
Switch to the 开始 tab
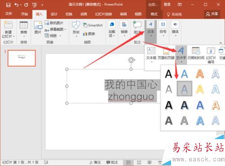(24, 14)
